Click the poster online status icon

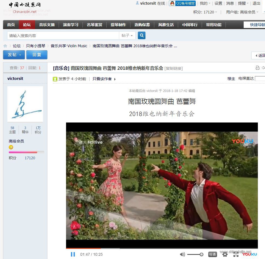click(55, 79)
